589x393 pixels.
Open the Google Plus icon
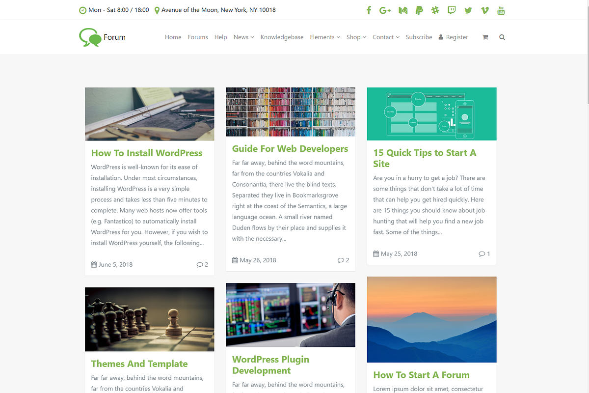point(385,10)
